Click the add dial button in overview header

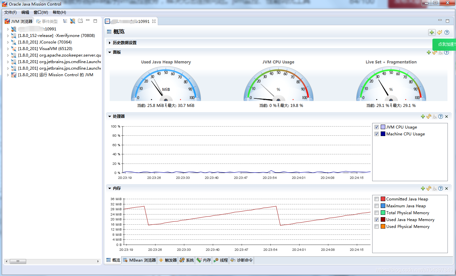432,32
